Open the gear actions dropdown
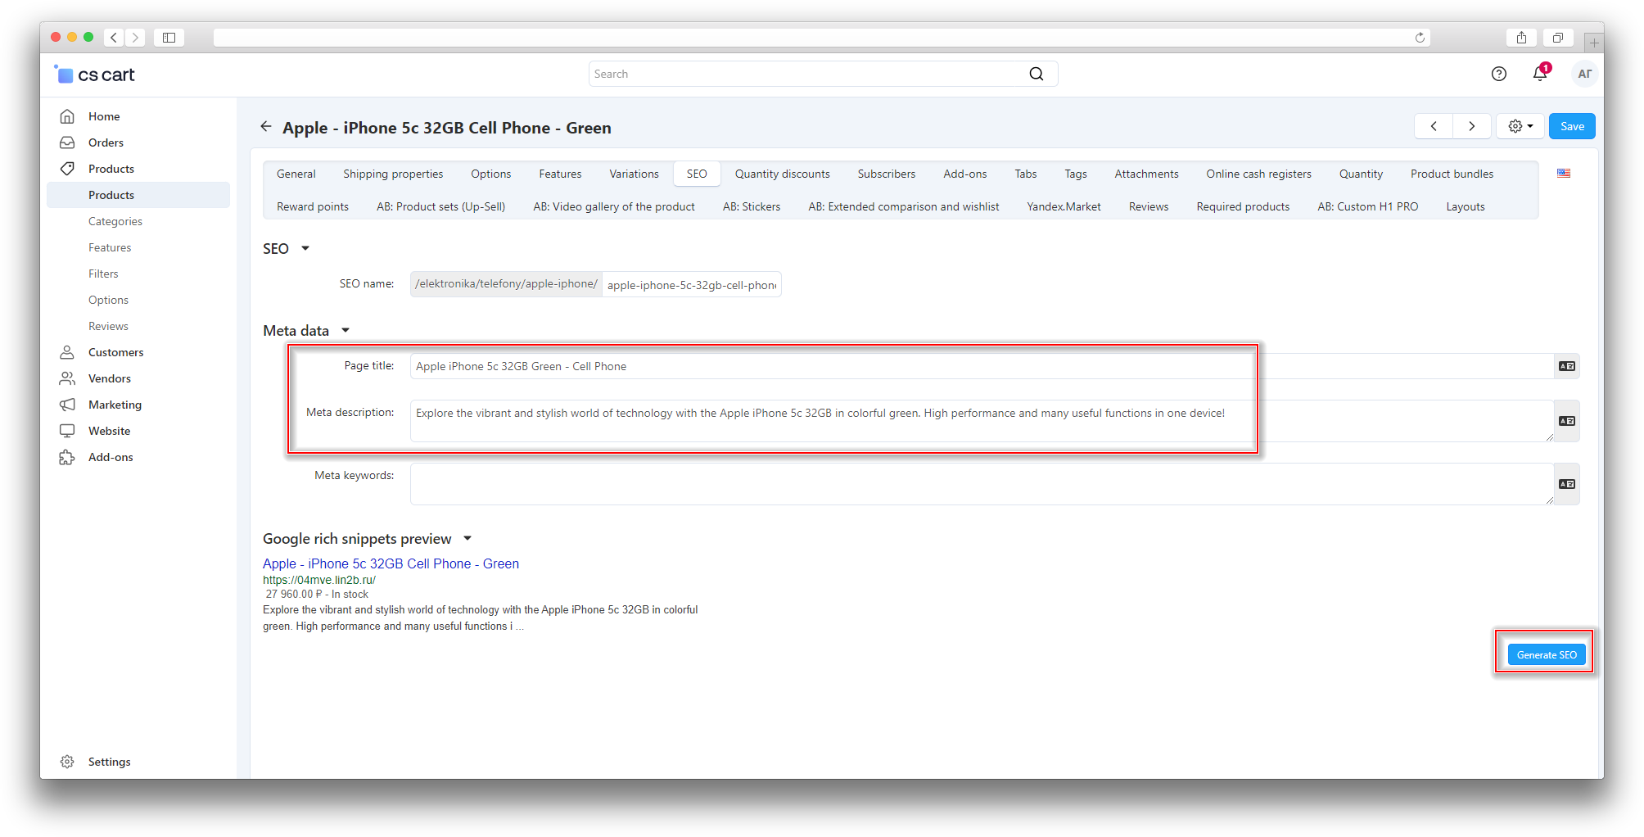Screen dimensions: 1644x837 click(1520, 126)
